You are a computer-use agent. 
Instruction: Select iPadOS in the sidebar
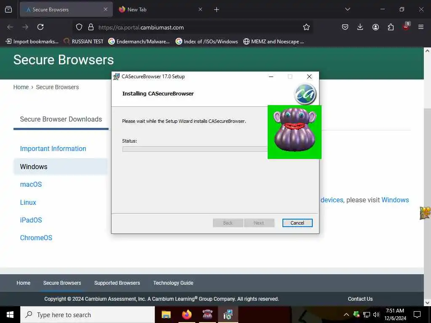point(31,220)
